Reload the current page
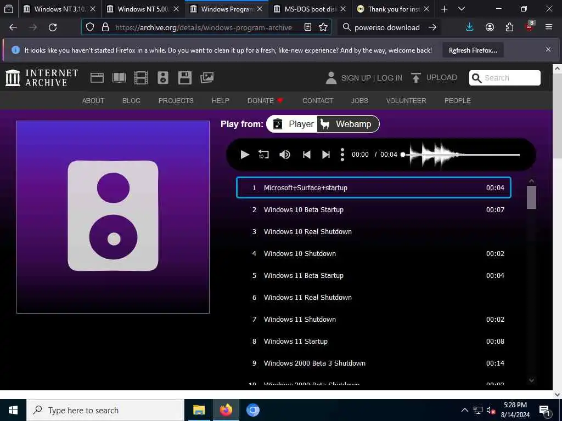The image size is (562, 421). (53, 27)
